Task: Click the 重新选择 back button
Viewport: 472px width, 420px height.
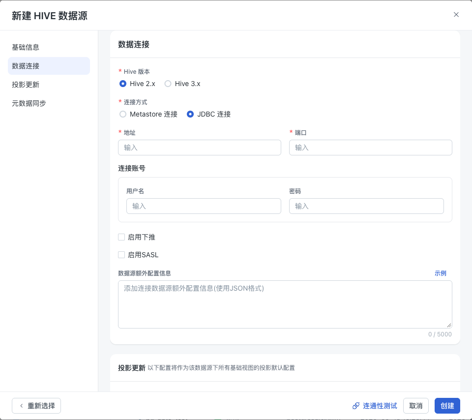Action: pos(36,406)
